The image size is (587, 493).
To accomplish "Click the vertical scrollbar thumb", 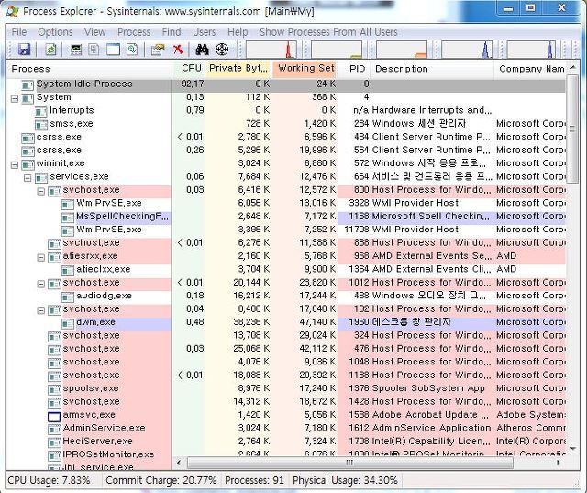I will click(572, 129).
